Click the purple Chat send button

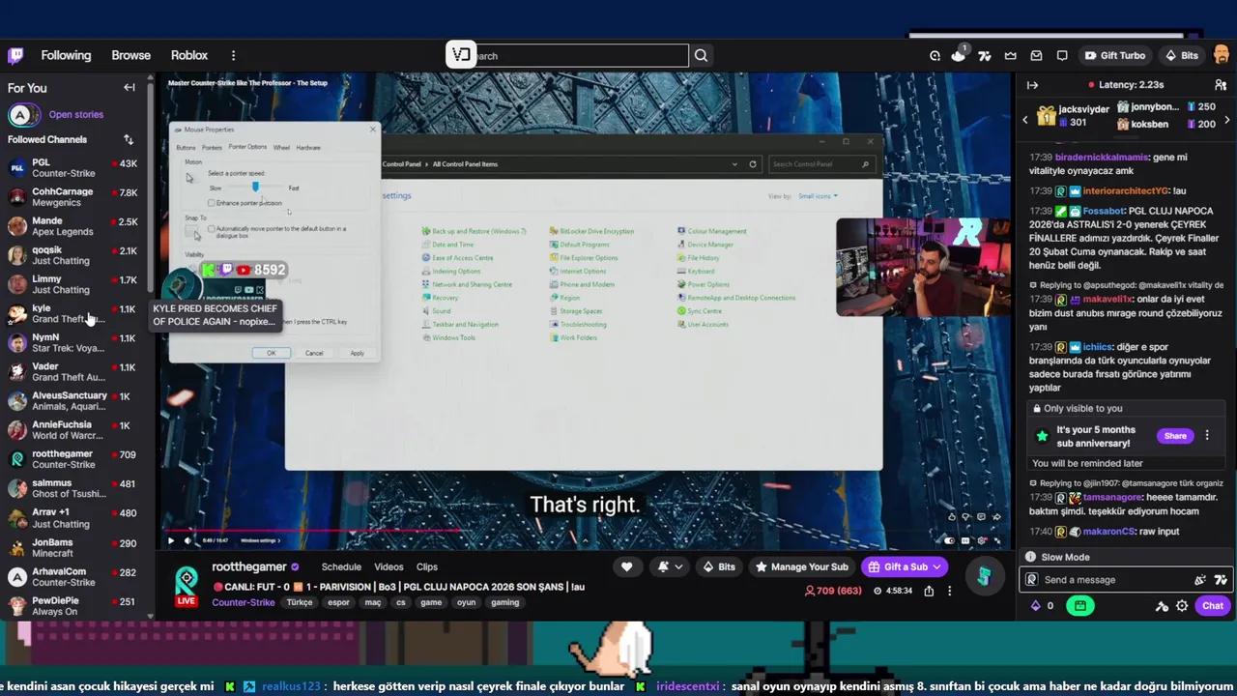pyautogui.click(x=1213, y=606)
